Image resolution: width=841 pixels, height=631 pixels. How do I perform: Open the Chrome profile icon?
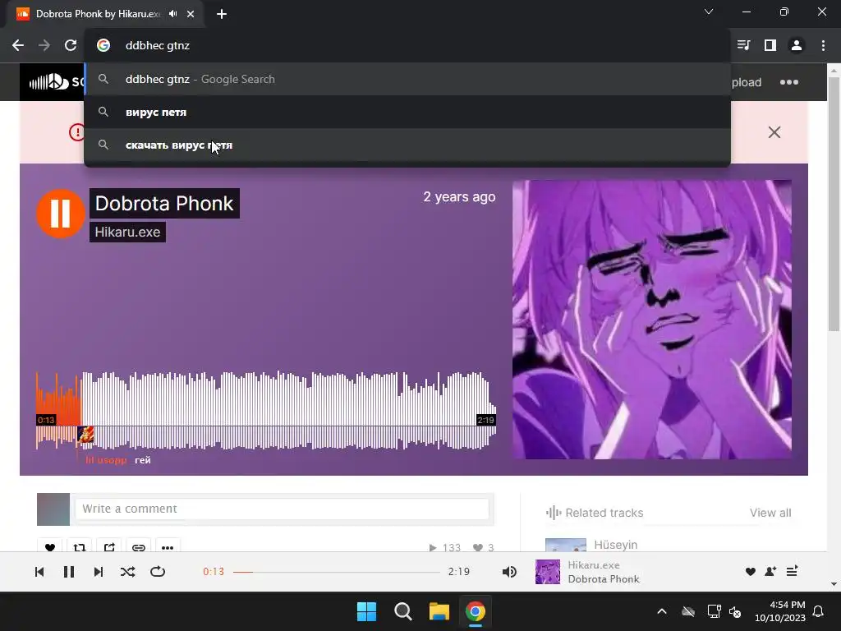click(x=797, y=46)
